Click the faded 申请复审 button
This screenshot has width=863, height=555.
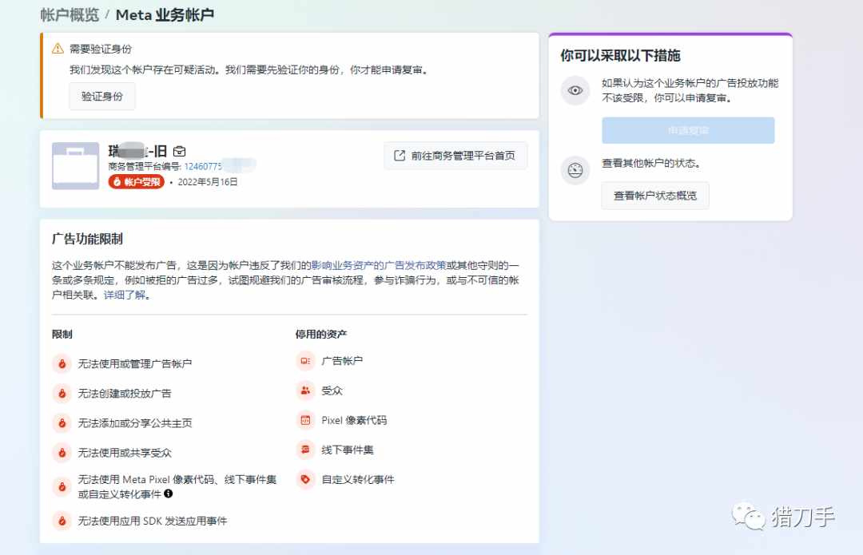pos(688,130)
